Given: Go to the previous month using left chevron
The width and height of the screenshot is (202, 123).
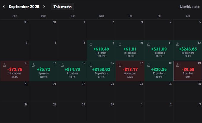Looking at the screenshot, I should (x=4, y=7).
